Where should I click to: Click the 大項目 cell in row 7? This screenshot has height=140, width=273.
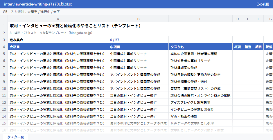[58, 68]
